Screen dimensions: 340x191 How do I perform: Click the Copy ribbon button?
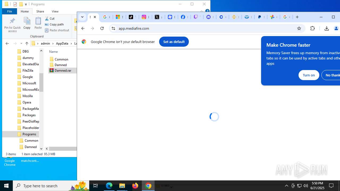pyautogui.click(x=27, y=23)
